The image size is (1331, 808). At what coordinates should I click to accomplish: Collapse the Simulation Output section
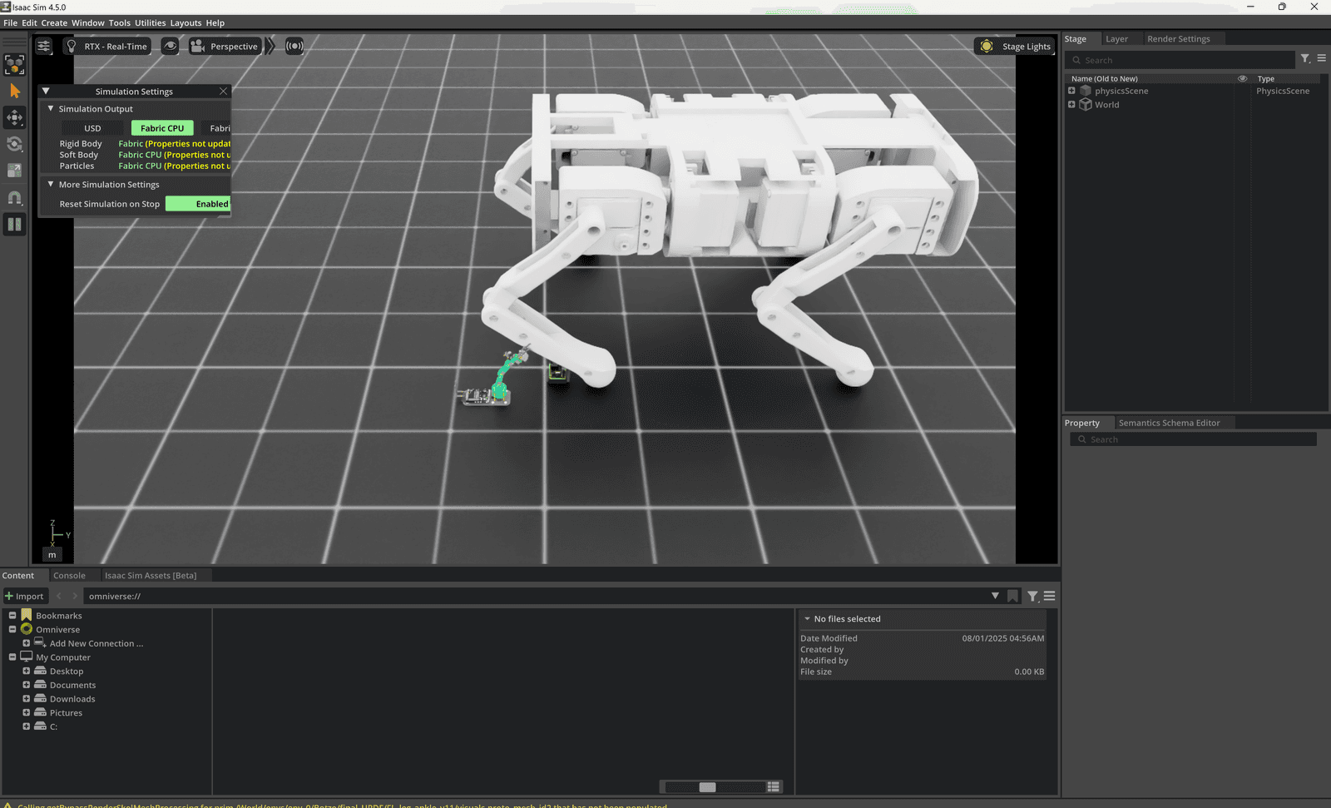(x=51, y=109)
